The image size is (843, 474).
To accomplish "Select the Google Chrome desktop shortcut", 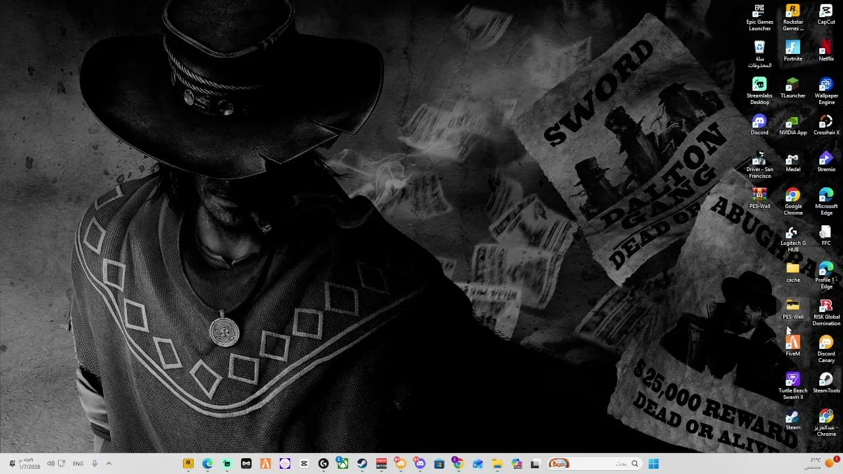I will coord(793,202).
